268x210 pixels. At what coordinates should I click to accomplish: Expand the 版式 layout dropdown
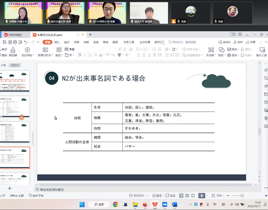point(59,55)
